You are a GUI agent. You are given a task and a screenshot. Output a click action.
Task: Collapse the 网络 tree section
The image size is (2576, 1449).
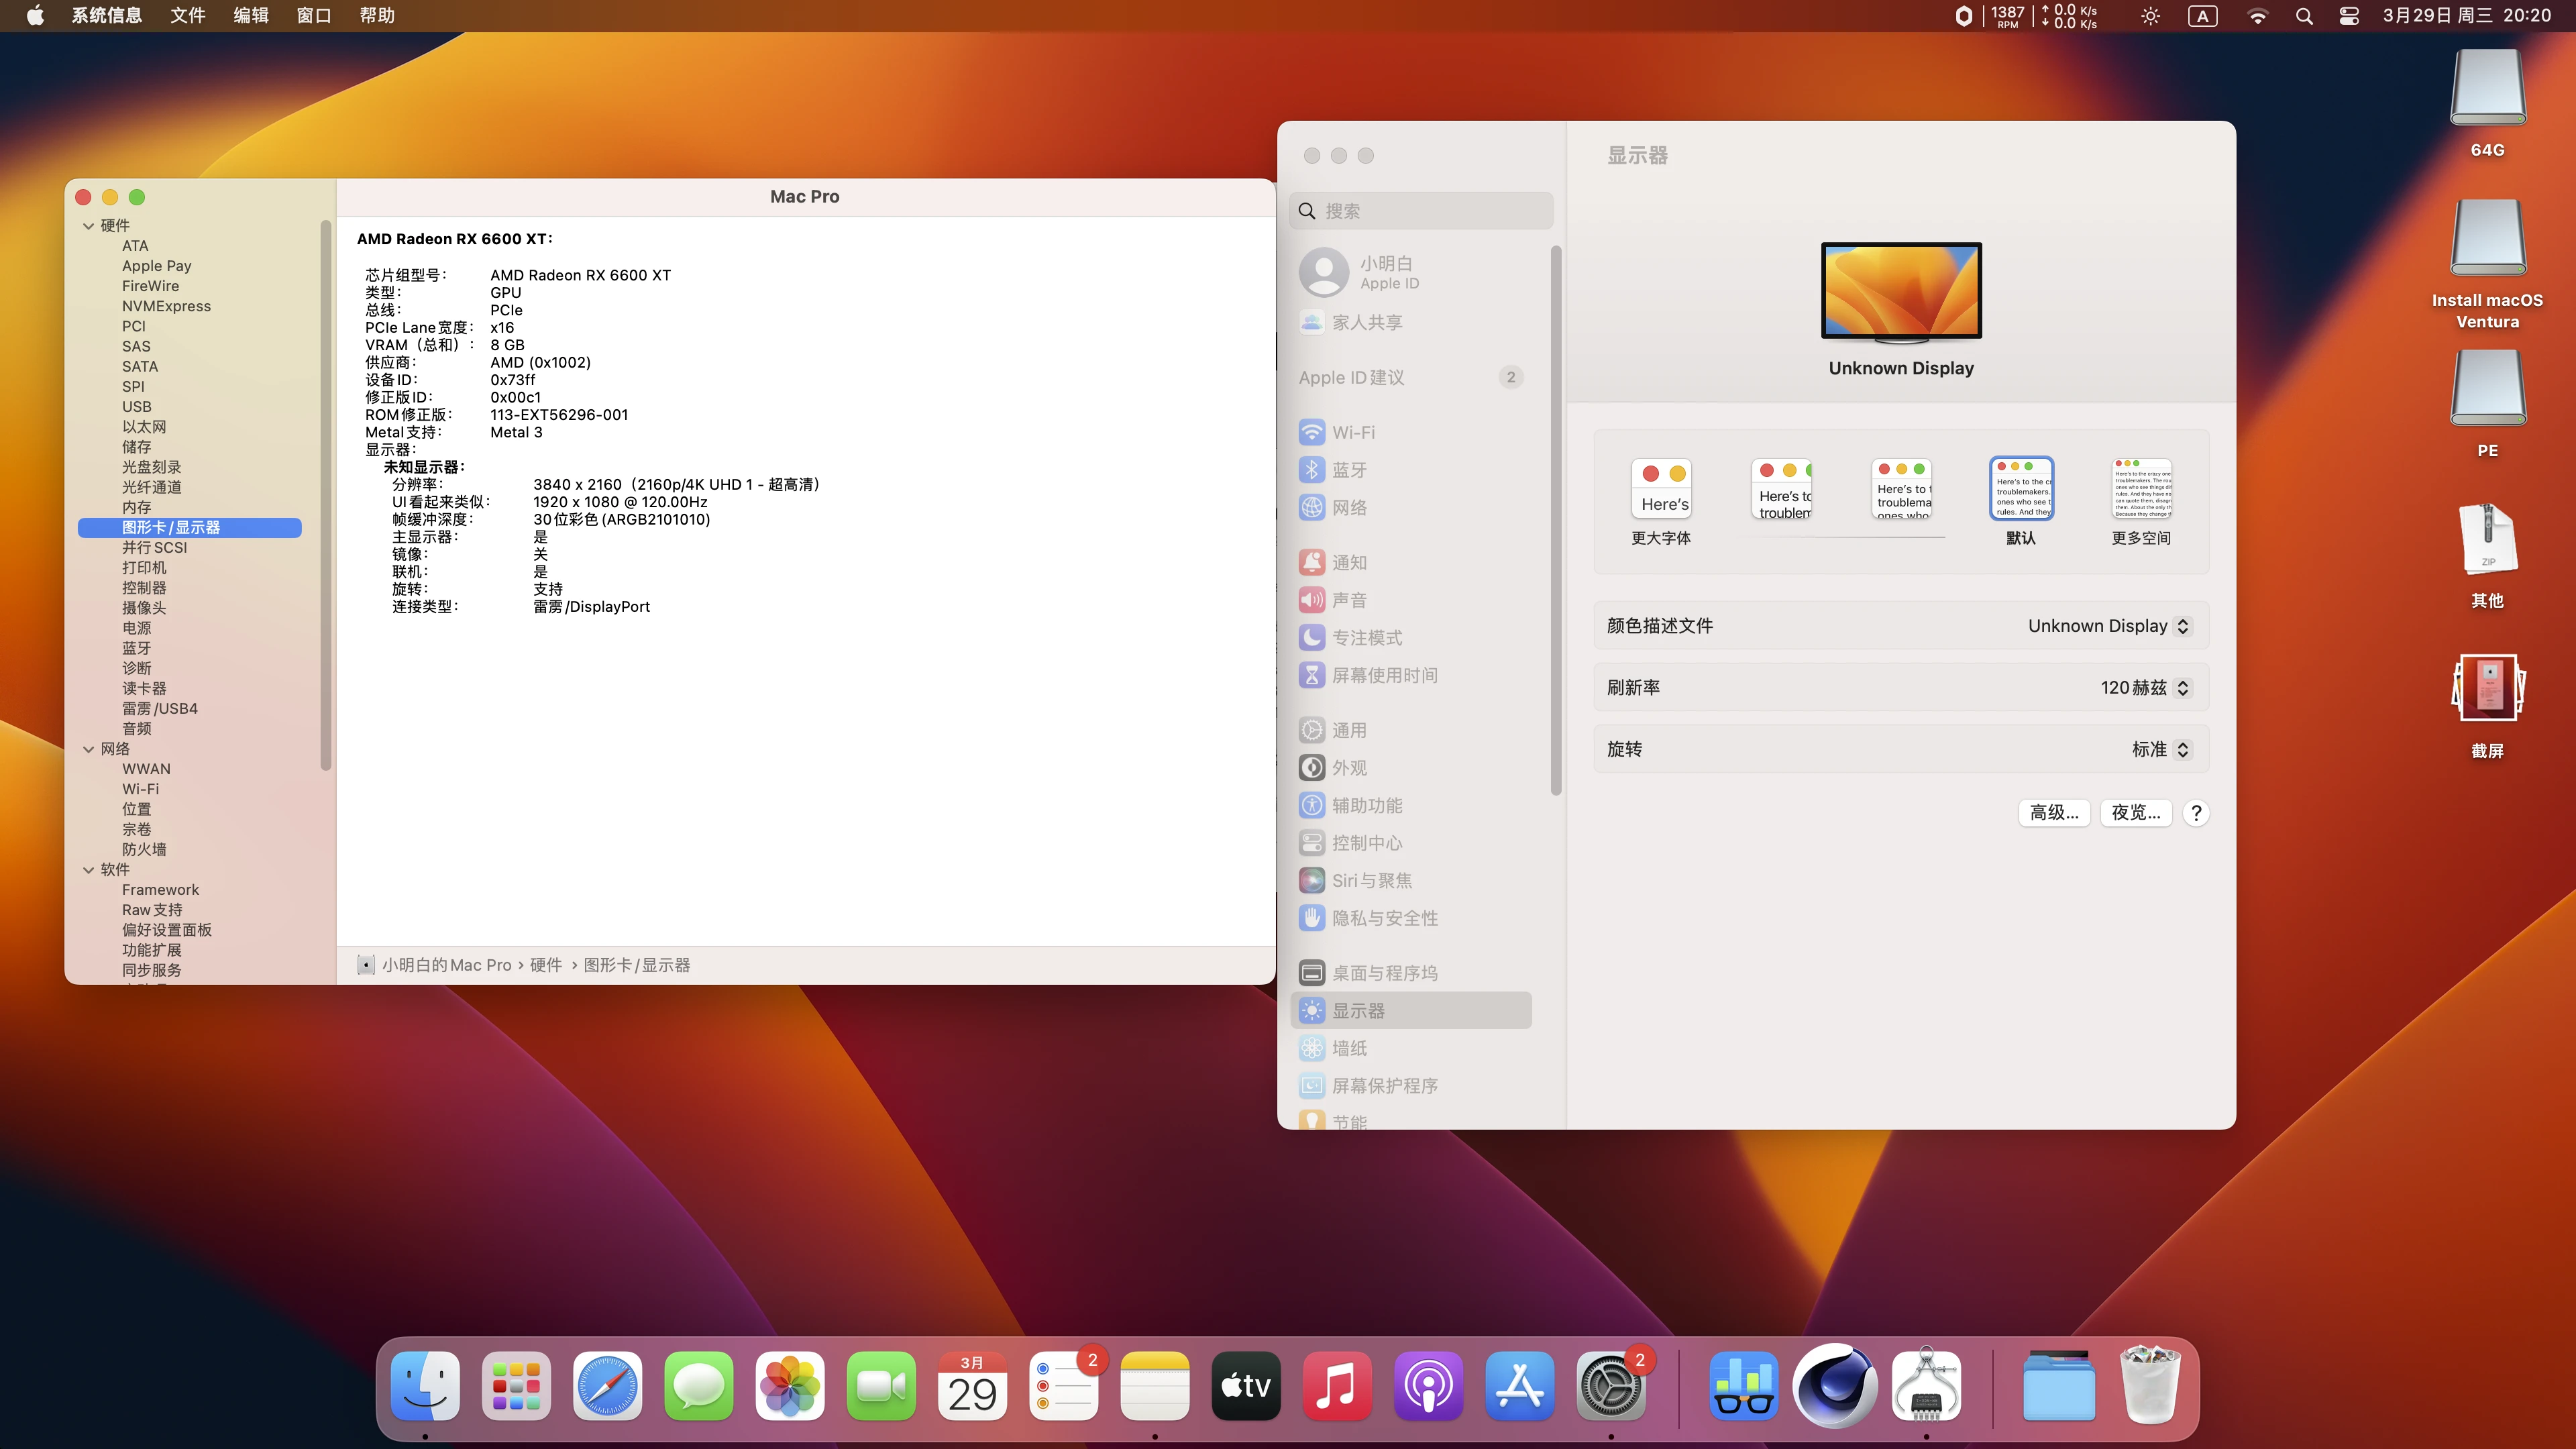click(x=89, y=749)
